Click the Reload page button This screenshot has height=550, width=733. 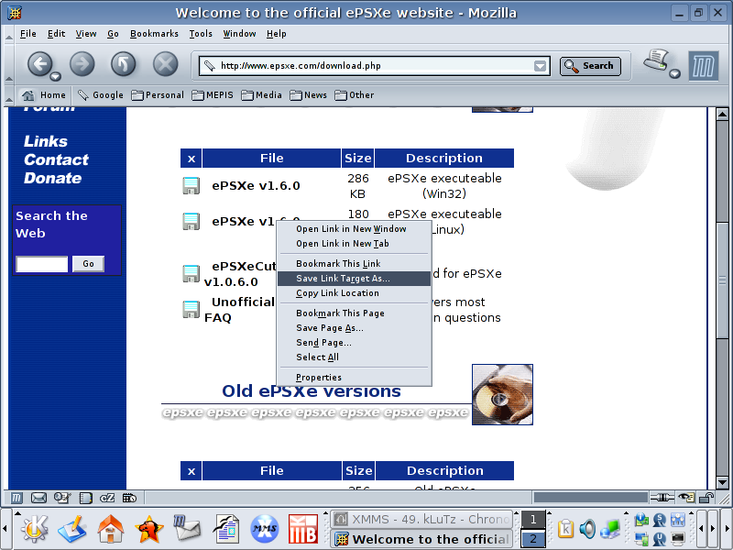(x=123, y=64)
